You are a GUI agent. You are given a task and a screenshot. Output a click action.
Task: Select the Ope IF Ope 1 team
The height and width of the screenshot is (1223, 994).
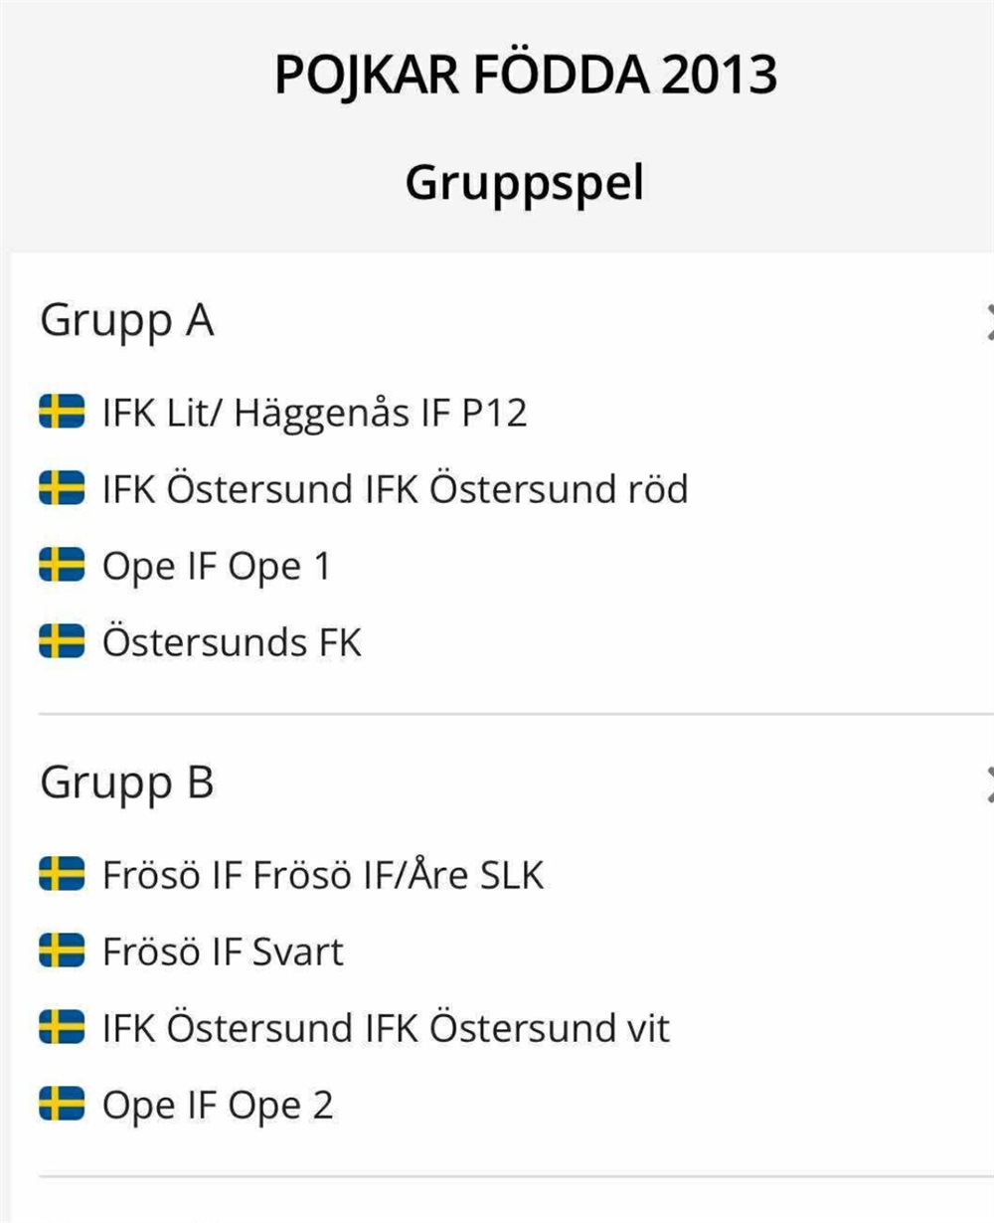216,566
